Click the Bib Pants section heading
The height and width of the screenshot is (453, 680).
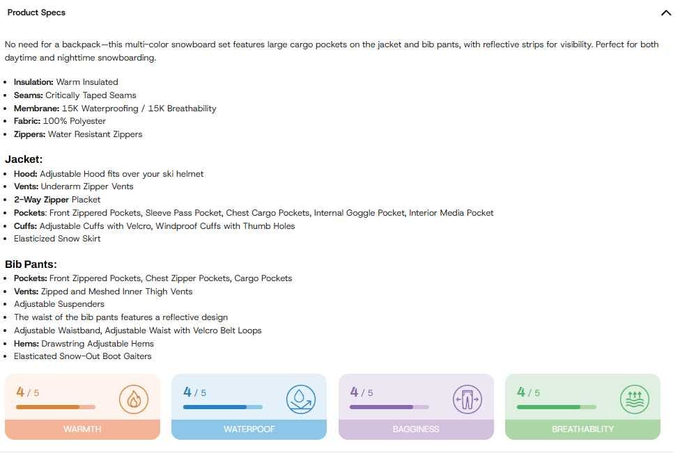pyautogui.click(x=31, y=264)
